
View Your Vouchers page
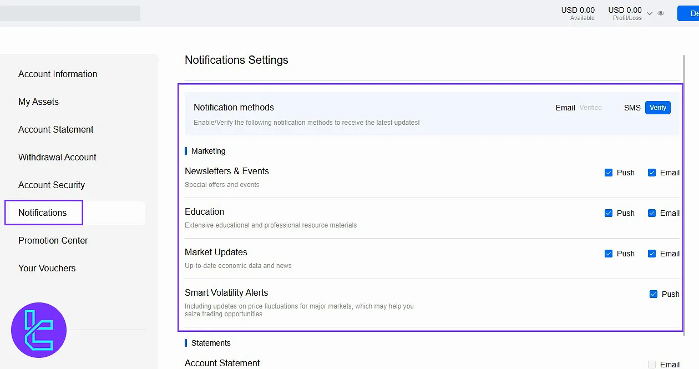point(47,268)
